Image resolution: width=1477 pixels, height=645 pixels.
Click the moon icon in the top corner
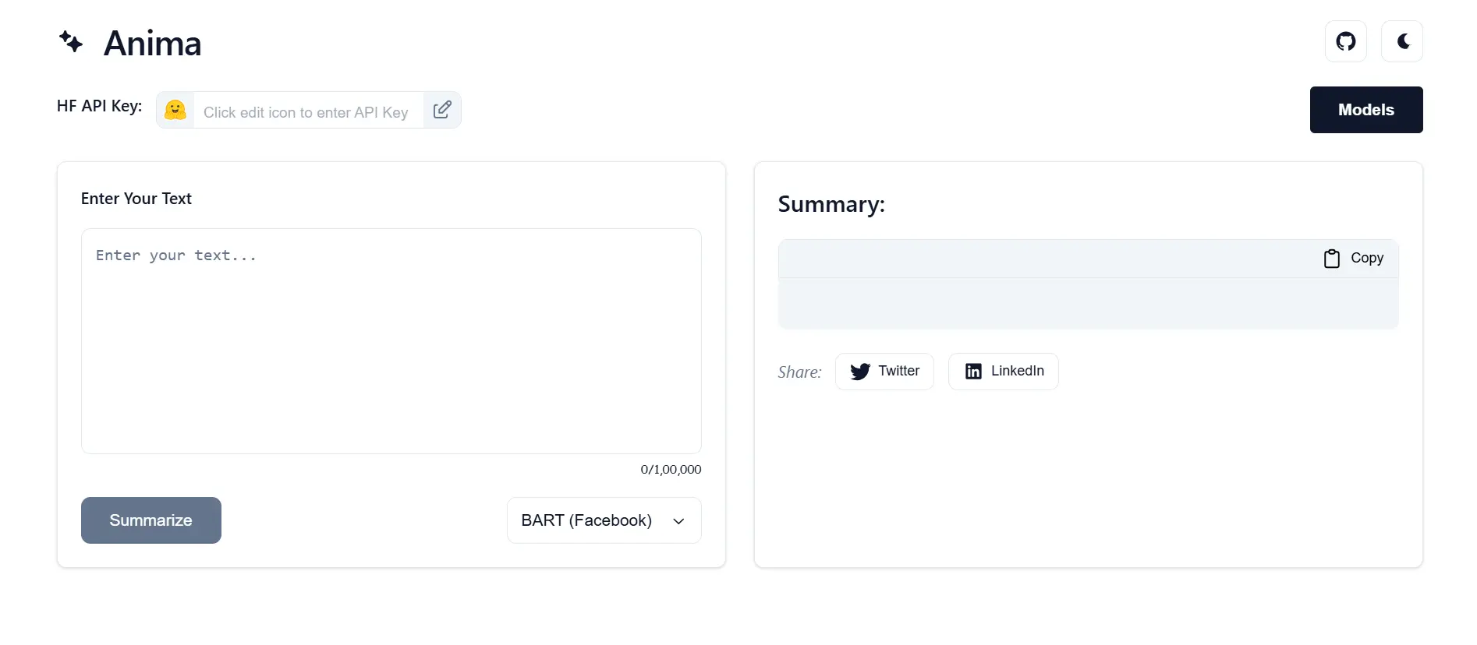click(1401, 41)
